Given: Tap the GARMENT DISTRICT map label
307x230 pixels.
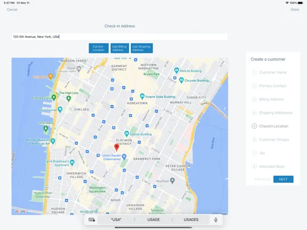Looking at the screenshot, I should click(x=119, y=68).
